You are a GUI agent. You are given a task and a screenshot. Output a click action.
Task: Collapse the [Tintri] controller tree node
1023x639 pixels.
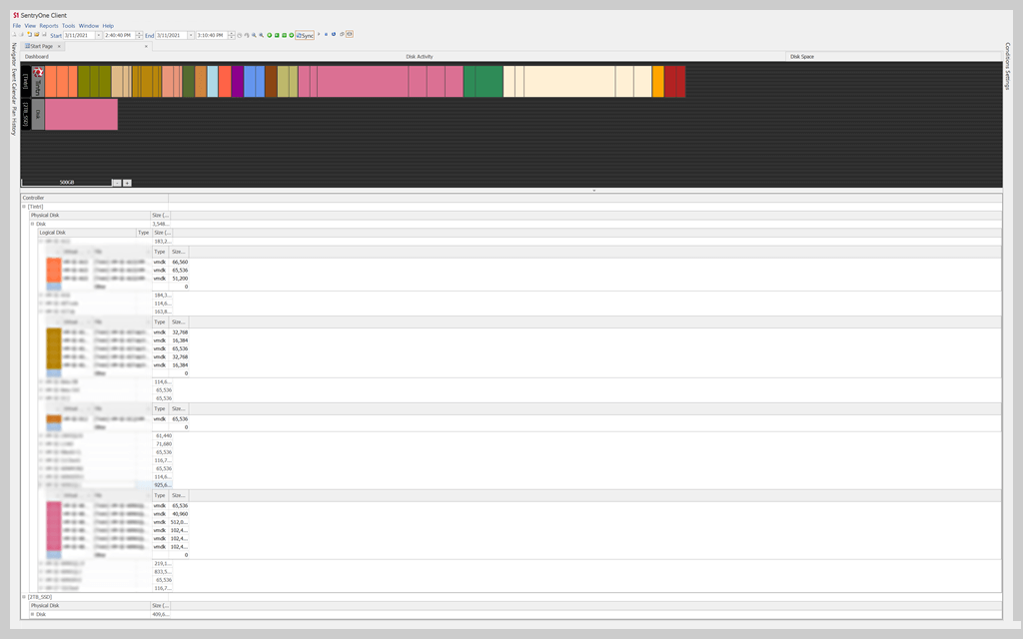23,204
